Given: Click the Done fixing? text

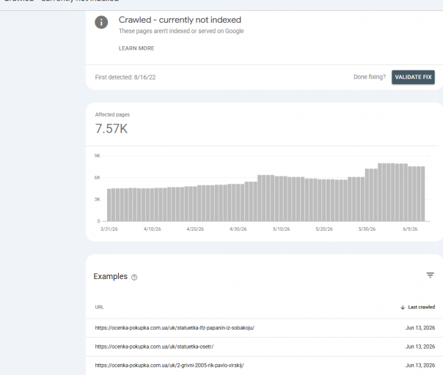Looking at the screenshot, I should (x=370, y=77).
